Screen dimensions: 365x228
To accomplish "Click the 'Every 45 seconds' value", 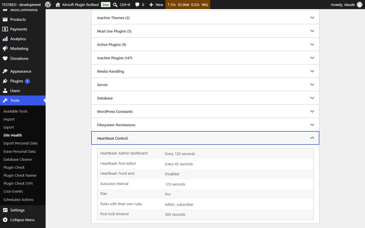I will pyautogui.click(x=179, y=164).
